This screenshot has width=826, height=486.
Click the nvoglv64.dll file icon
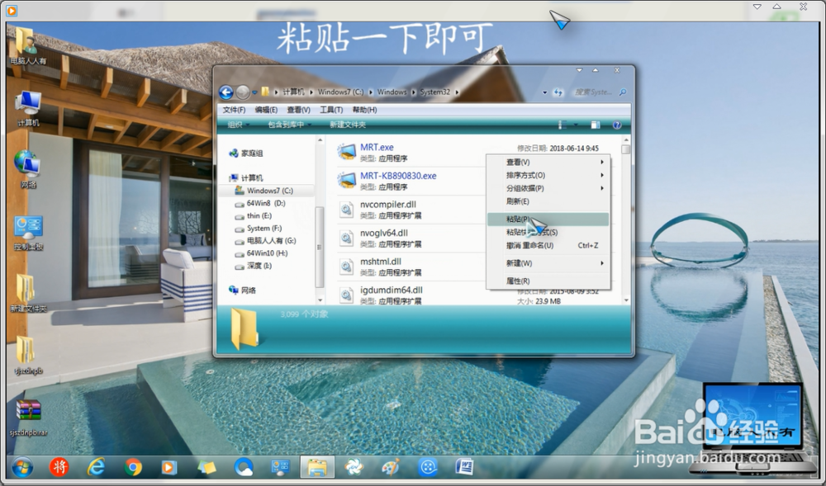pos(346,238)
